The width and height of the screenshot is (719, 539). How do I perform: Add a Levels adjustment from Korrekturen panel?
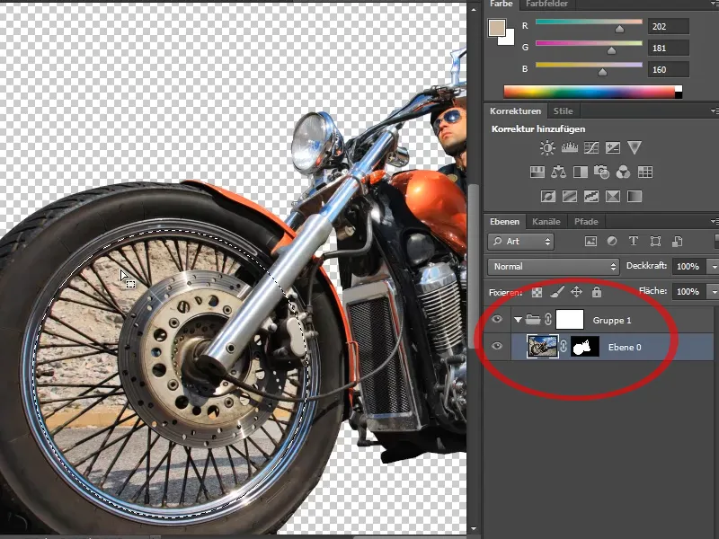pyautogui.click(x=569, y=146)
